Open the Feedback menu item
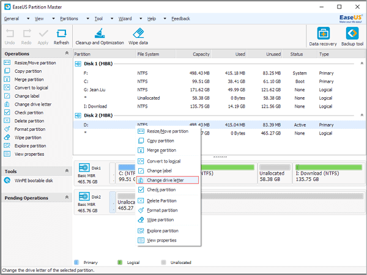This screenshot has height=275, width=367. point(180,18)
